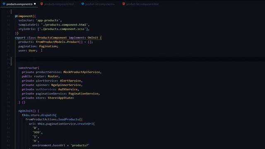Click the '0' string argument
265x149 pixels.
pyautogui.click(x=35, y=128)
